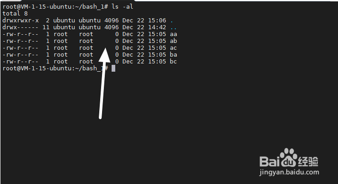Click file name ba in listing
This screenshot has height=184, width=338.
click(173, 55)
